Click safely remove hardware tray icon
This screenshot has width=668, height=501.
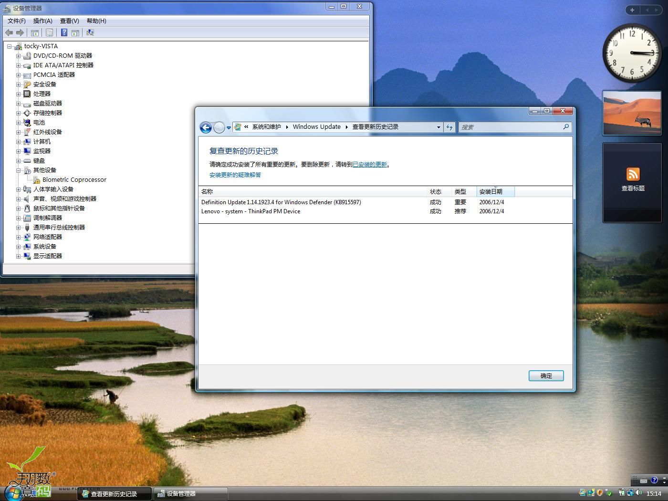[608, 492]
